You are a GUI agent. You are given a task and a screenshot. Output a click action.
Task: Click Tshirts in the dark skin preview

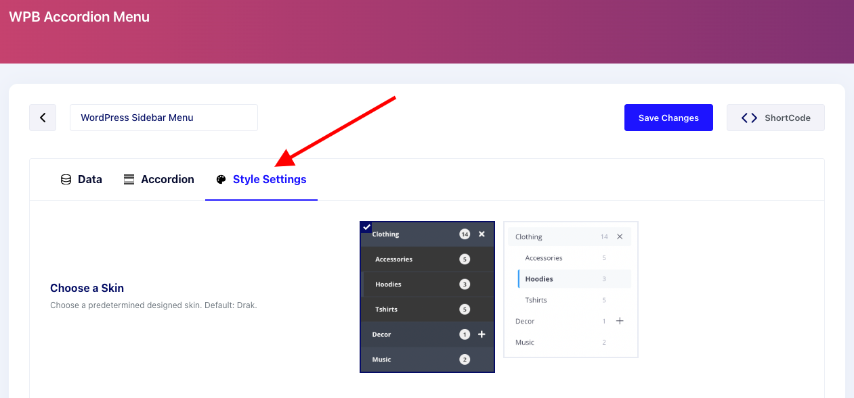[x=386, y=309]
